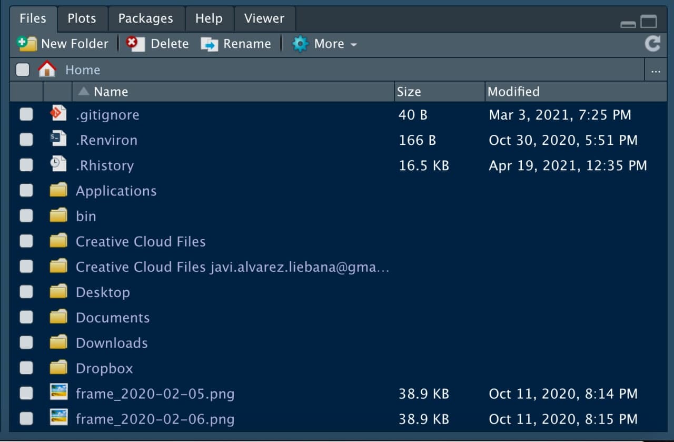The image size is (674, 442).
Task: Maximize the Files pane
Action: (x=648, y=22)
